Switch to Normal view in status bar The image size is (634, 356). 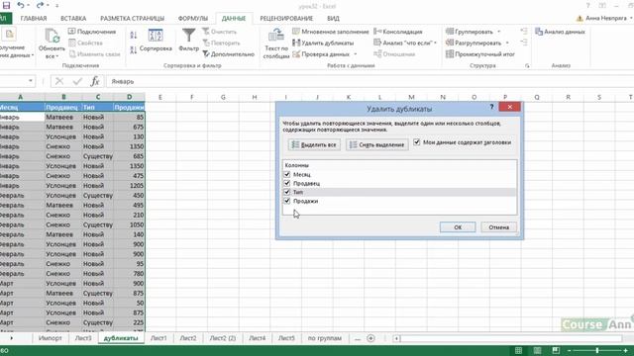(518, 350)
